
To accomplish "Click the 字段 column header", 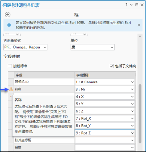I will coord(44,75).
